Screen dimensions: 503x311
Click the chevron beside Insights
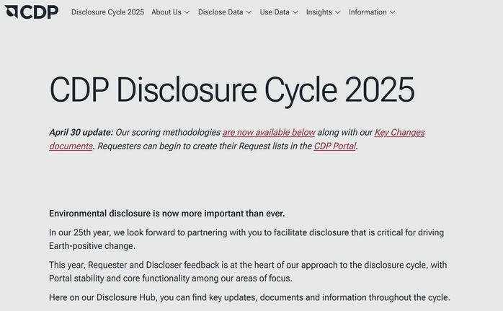coord(338,12)
